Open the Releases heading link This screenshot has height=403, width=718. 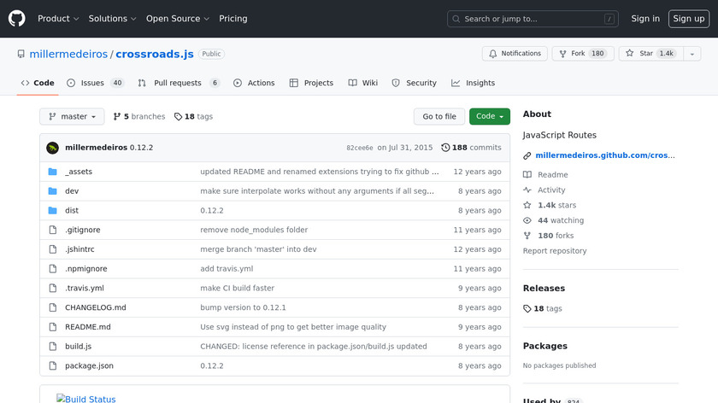point(544,289)
